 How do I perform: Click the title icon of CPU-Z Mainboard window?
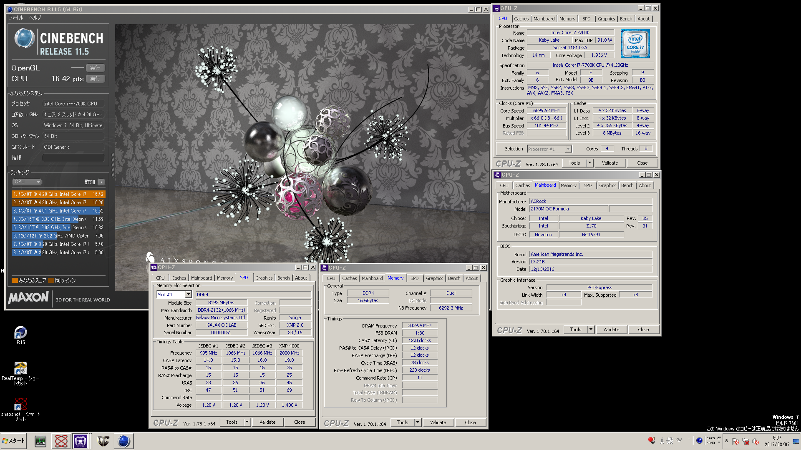coord(497,175)
